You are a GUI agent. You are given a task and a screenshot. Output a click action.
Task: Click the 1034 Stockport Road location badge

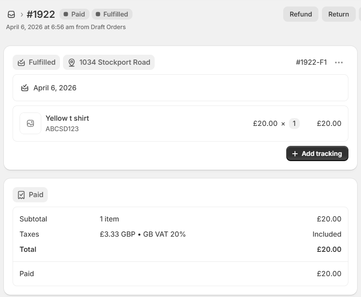point(109,63)
